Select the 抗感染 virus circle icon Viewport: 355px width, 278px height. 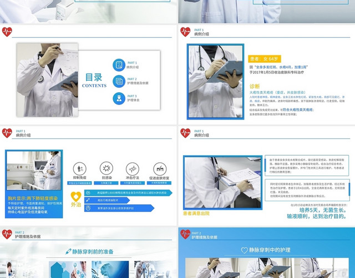106,168
